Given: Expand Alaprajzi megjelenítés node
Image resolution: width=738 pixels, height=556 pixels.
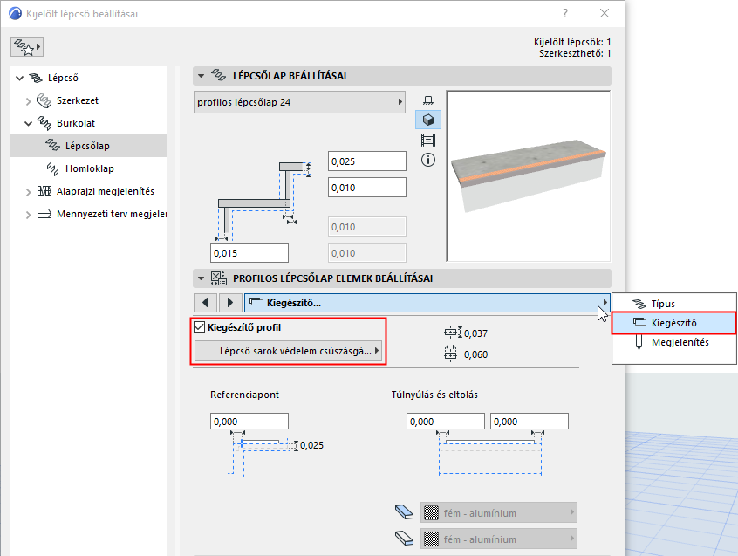Looking at the screenshot, I should click(28, 192).
